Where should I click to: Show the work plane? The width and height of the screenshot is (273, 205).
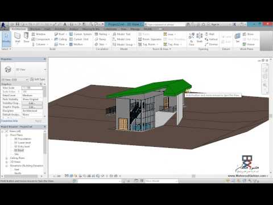(x=248, y=34)
